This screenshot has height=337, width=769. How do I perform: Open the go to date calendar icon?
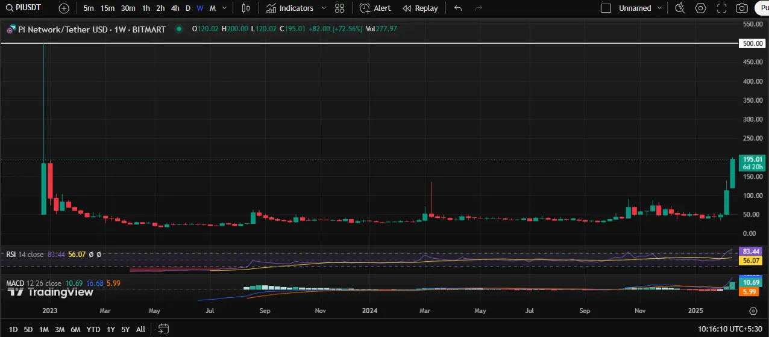pyautogui.click(x=163, y=329)
